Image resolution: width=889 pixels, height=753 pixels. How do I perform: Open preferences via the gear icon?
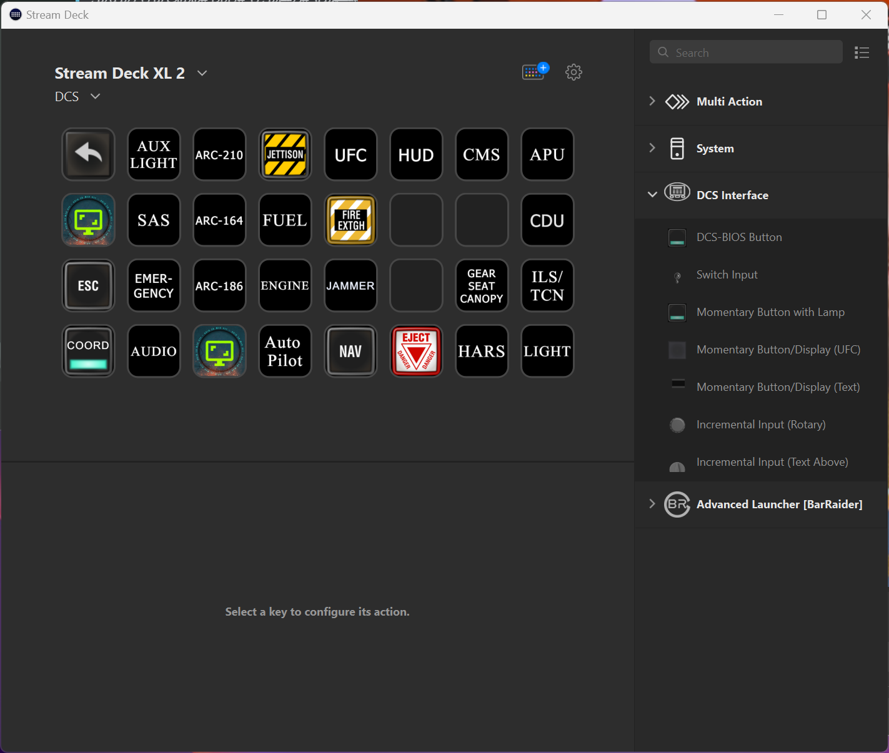[x=574, y=72]
